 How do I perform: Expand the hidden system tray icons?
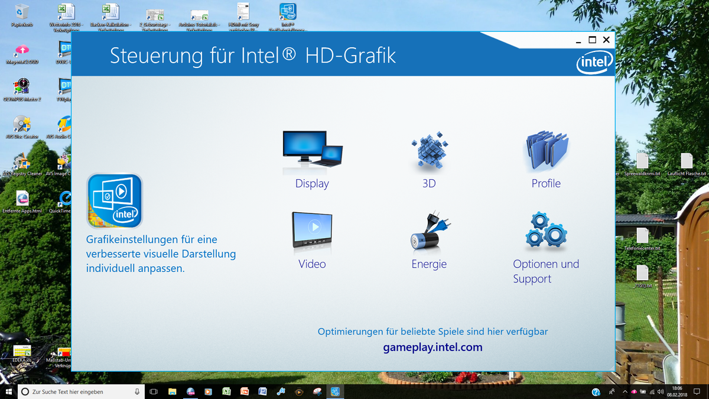[625, 391]
